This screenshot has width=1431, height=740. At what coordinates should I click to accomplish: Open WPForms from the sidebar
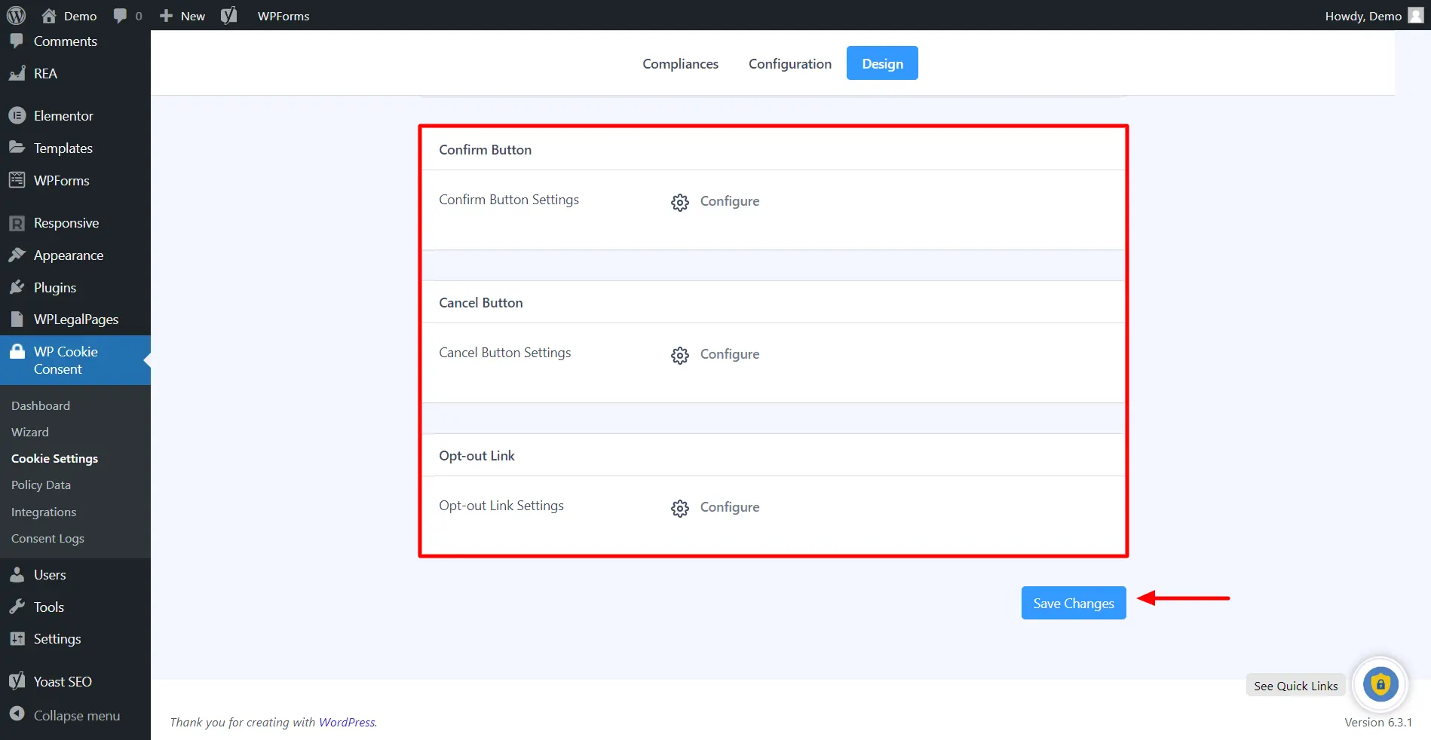(x=17, y=180)
